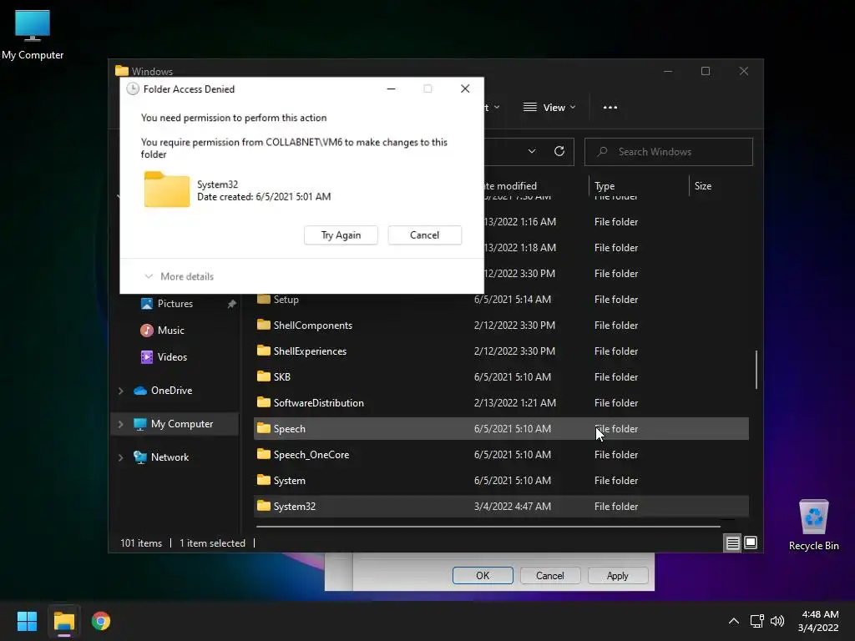Open network status tray icon
This screenshot has width=855, height=641.
coord(756,621)
